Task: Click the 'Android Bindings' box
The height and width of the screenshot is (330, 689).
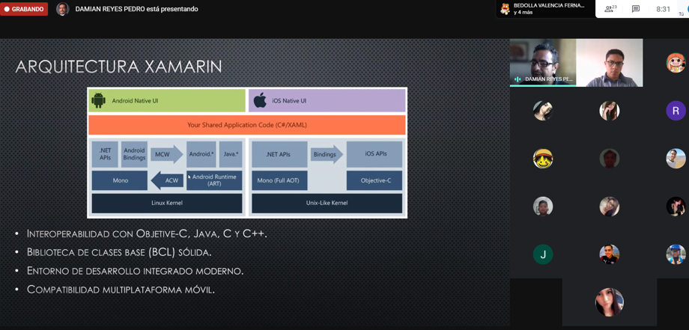Action: (134, 154)
